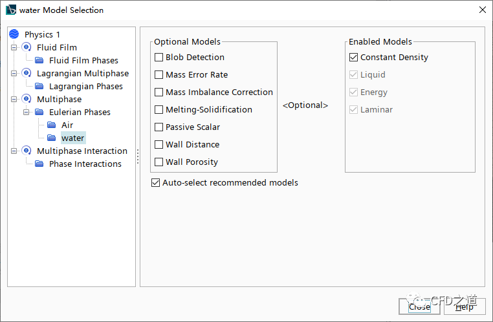Click the Air phase folder icon

click(x=52, y=125)
